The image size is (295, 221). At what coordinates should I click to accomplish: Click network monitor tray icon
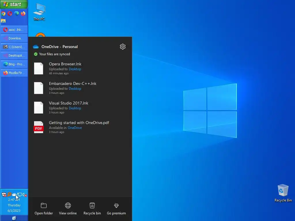[20, 195]
